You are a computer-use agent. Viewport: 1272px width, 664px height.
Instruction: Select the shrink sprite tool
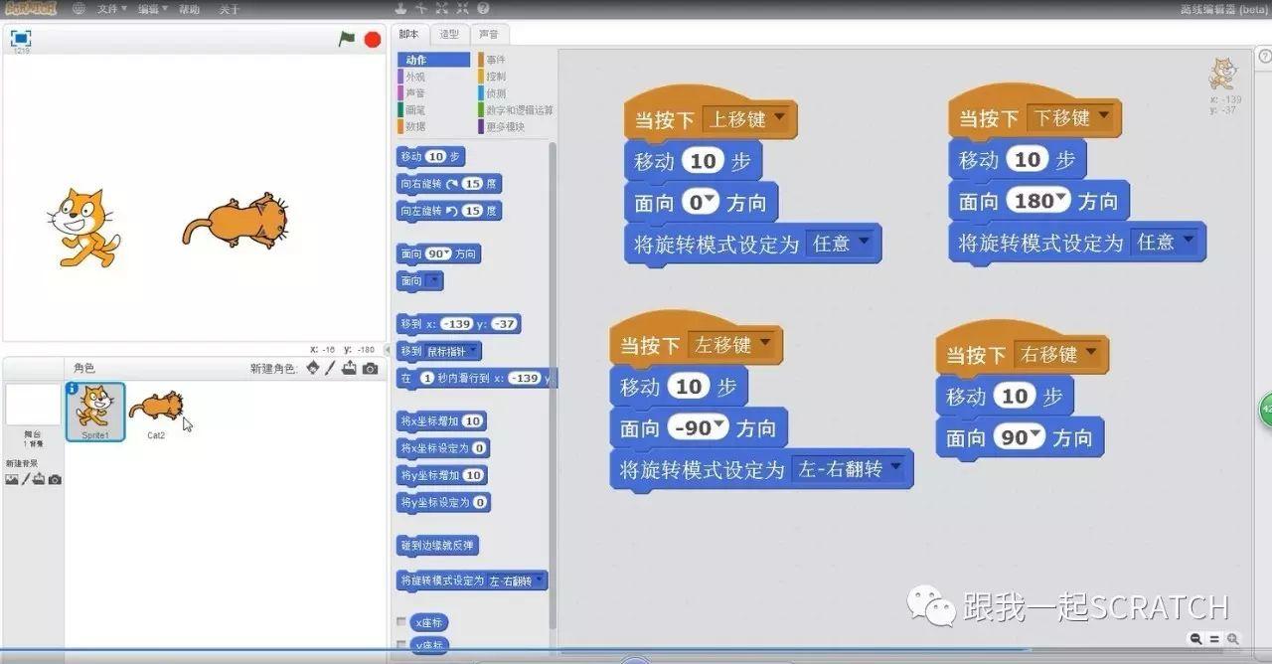(462, 8)
